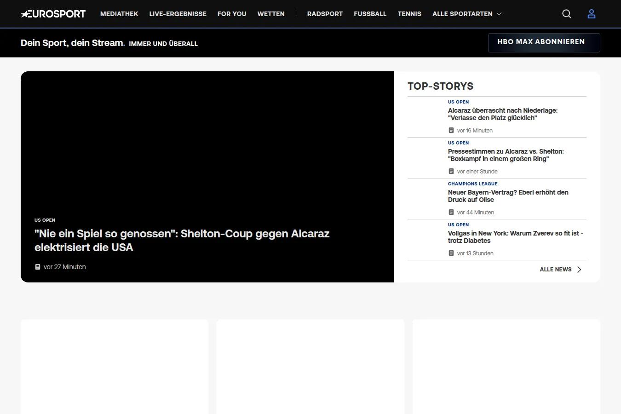Open the search magnifier icon

point(567,14)
